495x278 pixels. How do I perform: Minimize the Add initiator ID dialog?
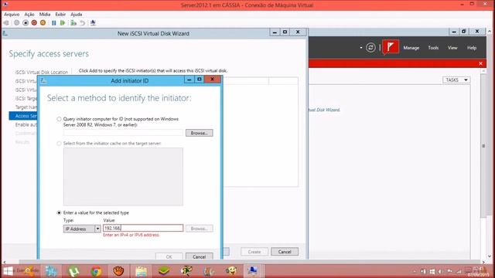[x=189, y=80]
